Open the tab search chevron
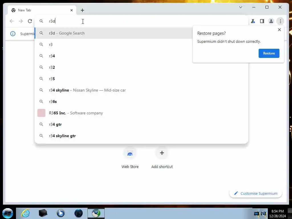The image size is (292, 219). coord(241,7)
